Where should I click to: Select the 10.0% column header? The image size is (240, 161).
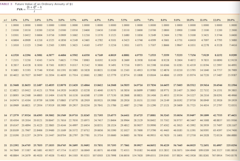point(190,20)
